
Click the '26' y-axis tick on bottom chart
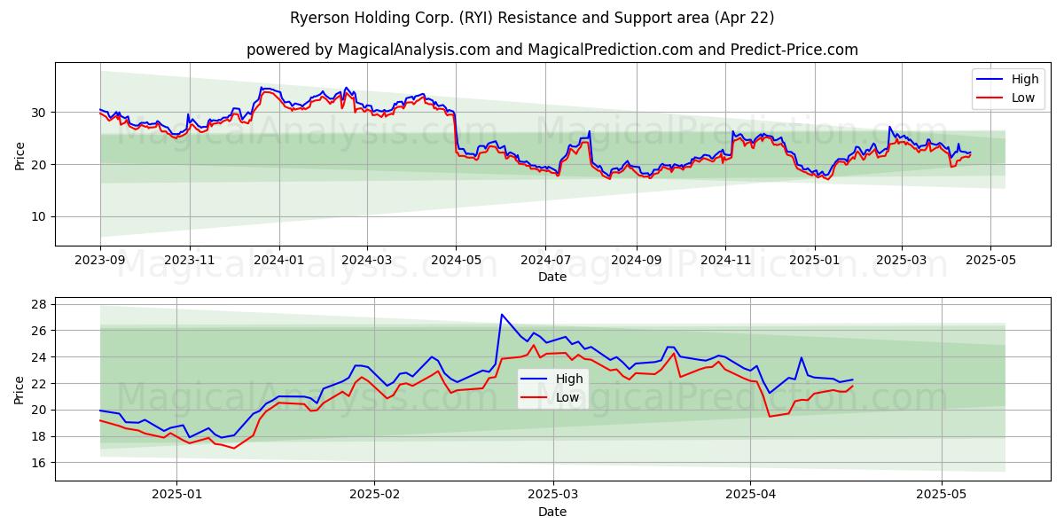[x=40, y=331]
